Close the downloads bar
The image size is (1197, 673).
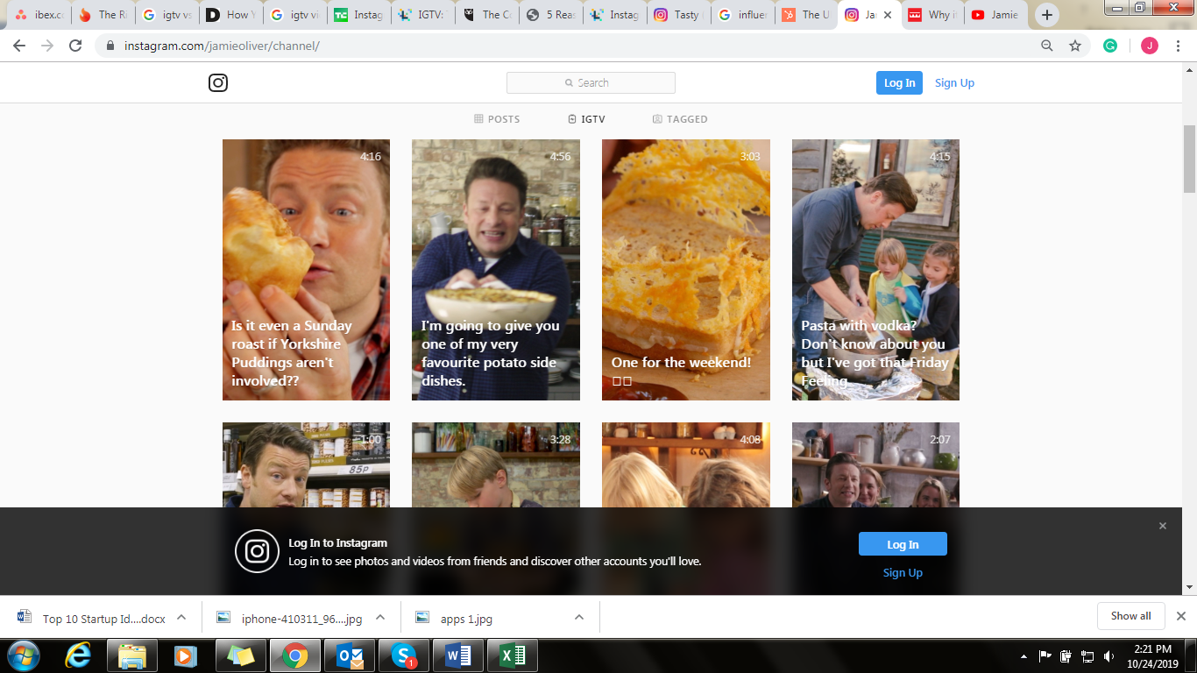click(1180, 616)
